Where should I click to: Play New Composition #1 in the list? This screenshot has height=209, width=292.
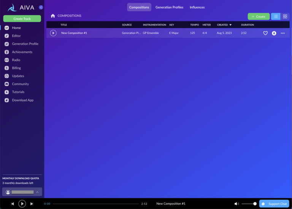[x=53, y=33]
